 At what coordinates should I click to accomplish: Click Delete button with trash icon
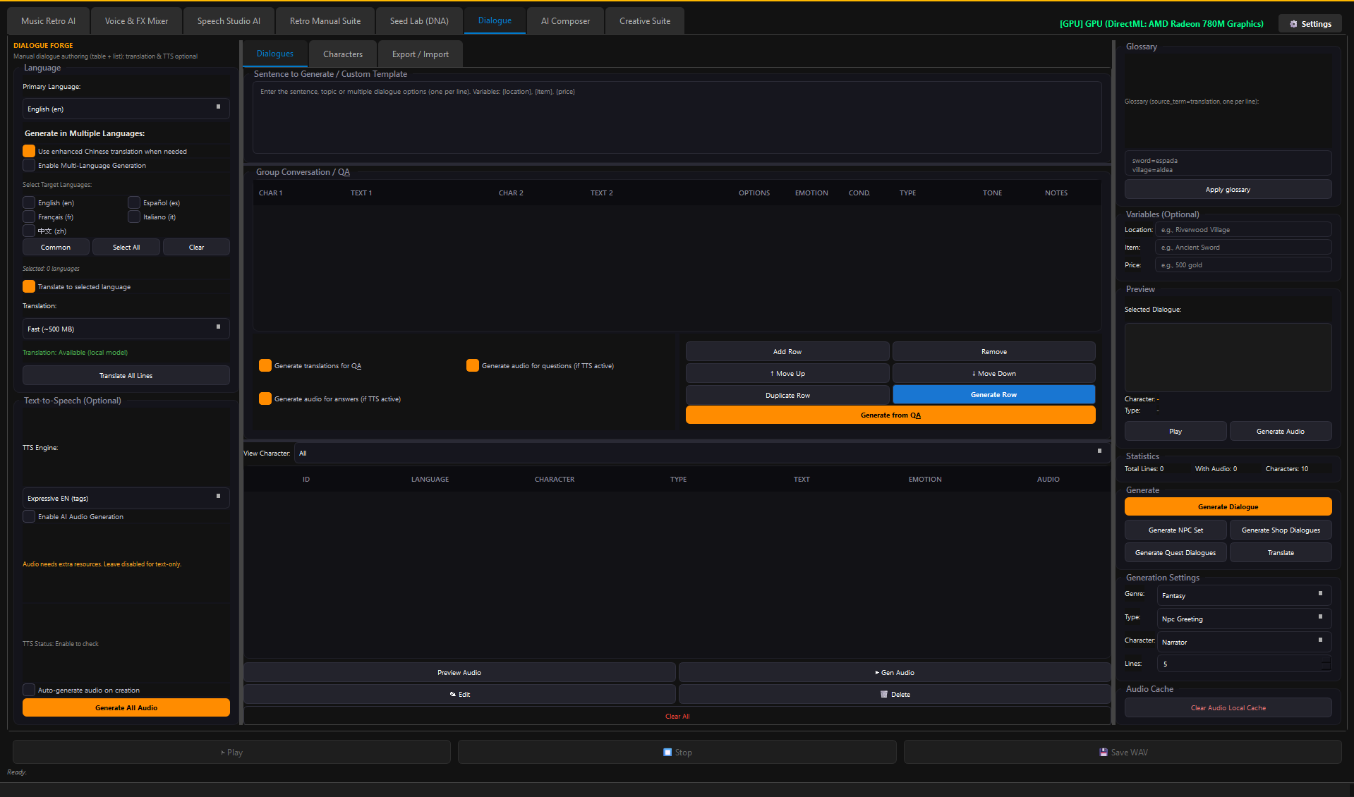point(895,694)
